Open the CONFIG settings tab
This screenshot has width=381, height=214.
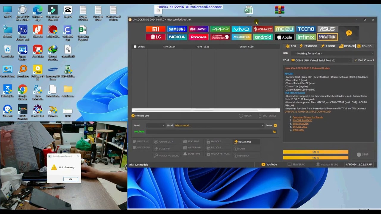tap(364, 46)
